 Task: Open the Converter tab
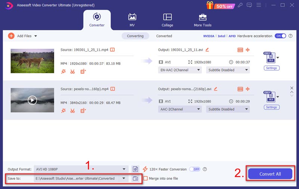(97, 20)
